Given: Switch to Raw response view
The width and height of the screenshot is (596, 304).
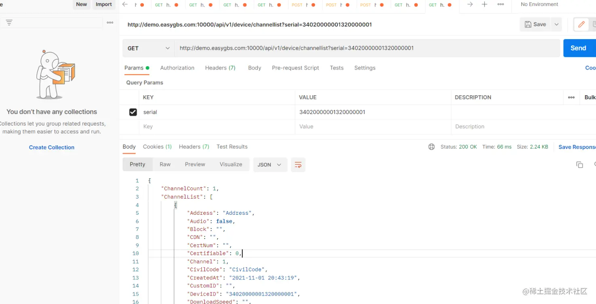Looking at the screenshot, I should [x=165, y=164].
